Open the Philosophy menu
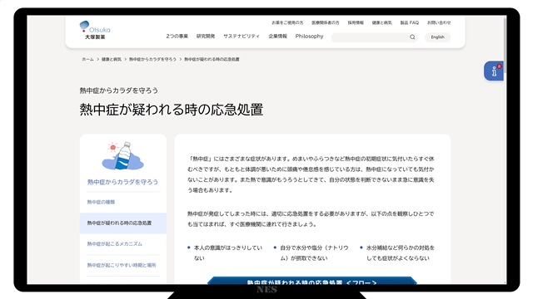 [x=309, y=37]
